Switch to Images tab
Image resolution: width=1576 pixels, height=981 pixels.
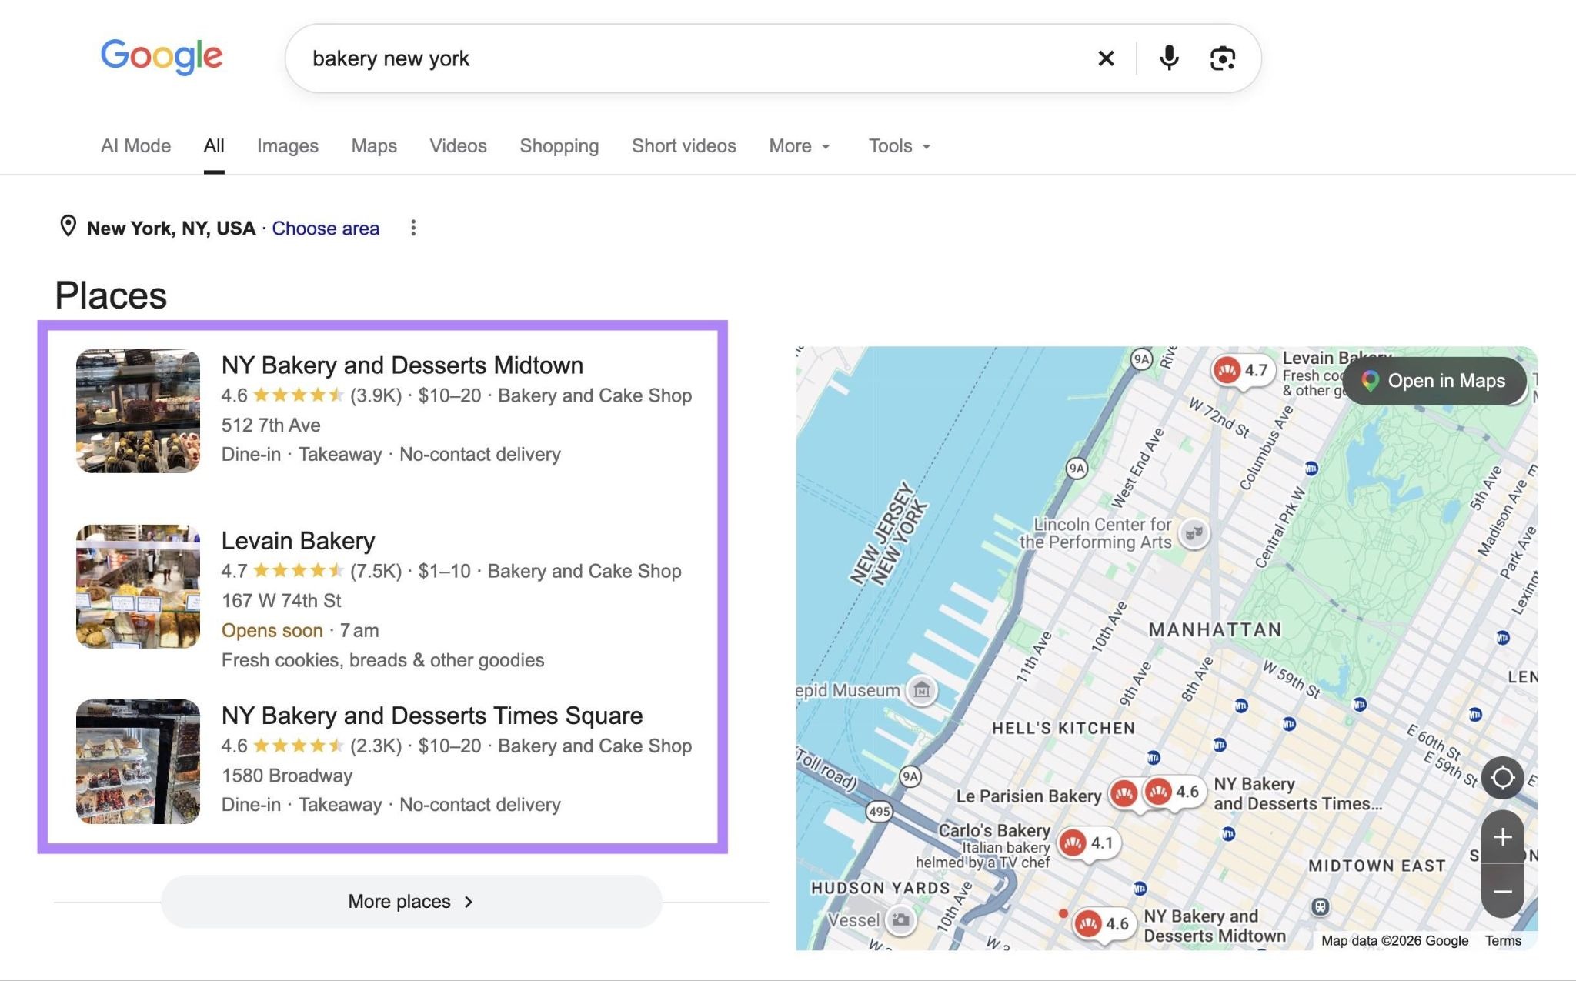pyautogui.click(x=288, y=146)
